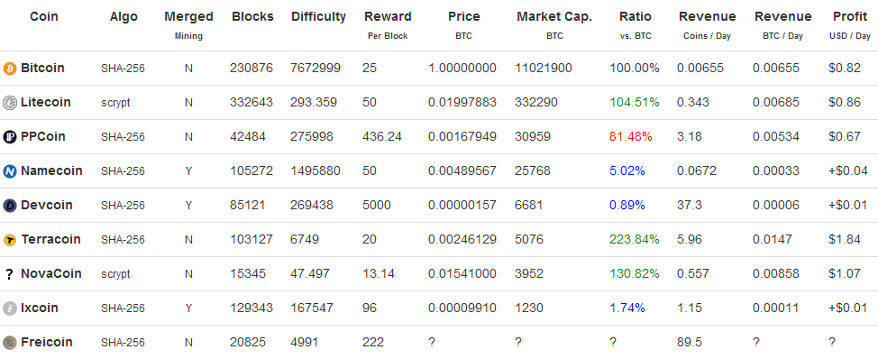The width and height of the screenshot is (878, 359).
Task: Click the PPCoin logo icon
Action: [x=10, y=137]
